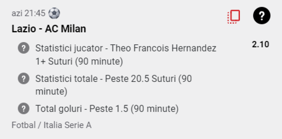Image resolution: width=282 pixels, height=139 pixels.
Task: Select the 2.10 odds value
Action: [x=261, y=45]
